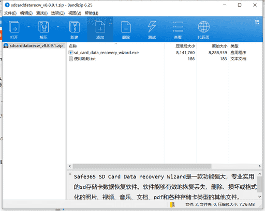This screenshot has width=265, height=211.
Task: Click the Add files (添加) icon
Action: [100, 27]
